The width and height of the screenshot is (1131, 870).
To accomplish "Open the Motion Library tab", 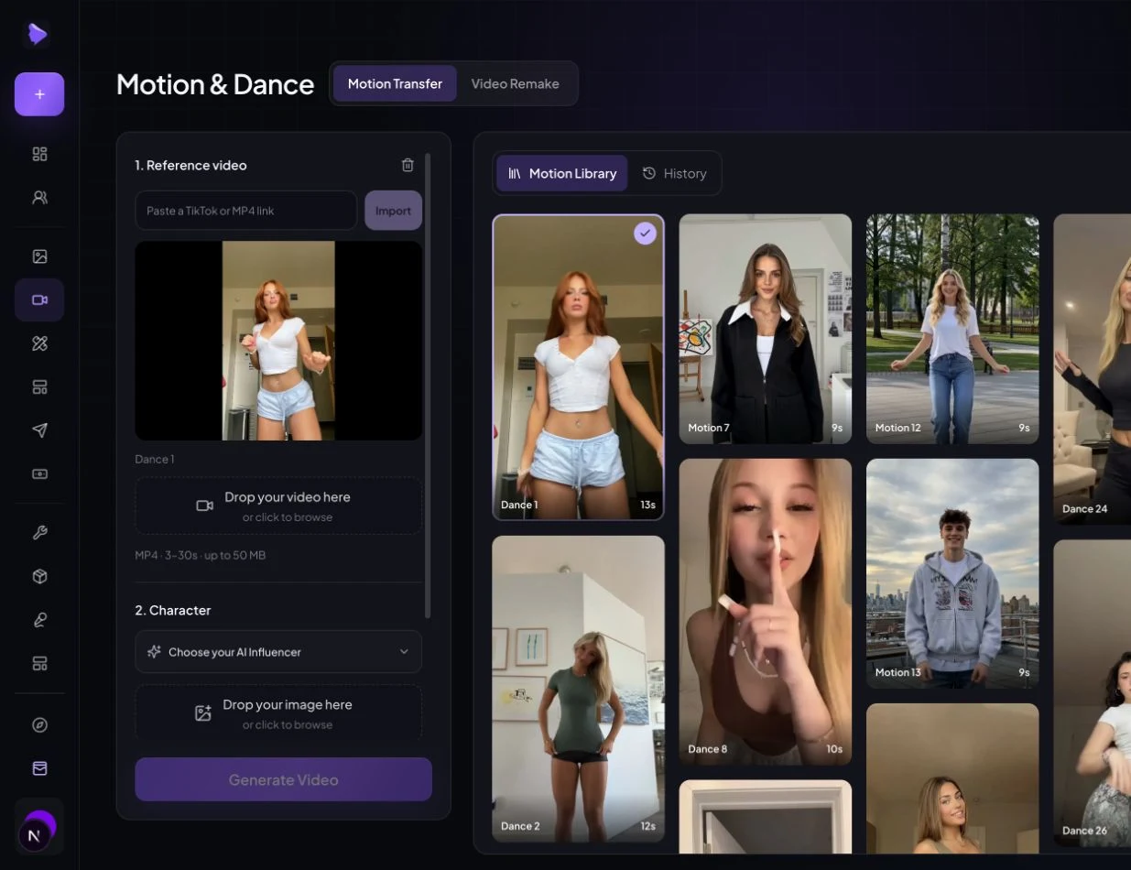I will click(561, 173).
